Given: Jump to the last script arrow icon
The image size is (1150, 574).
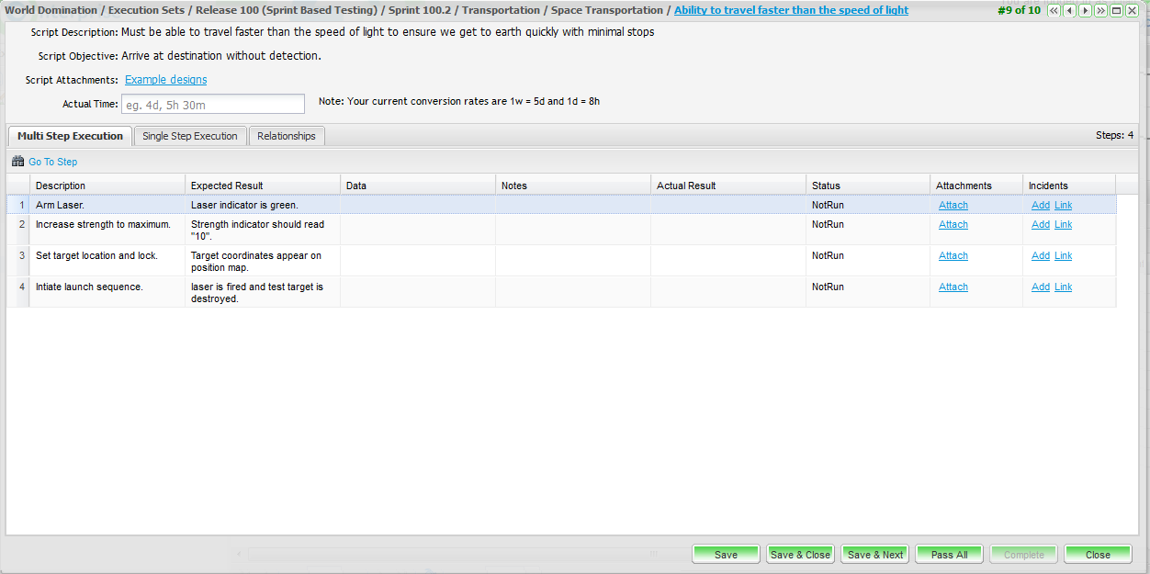Looking at the screenshot, I should pyautogui.click(x=1100, y=11).
